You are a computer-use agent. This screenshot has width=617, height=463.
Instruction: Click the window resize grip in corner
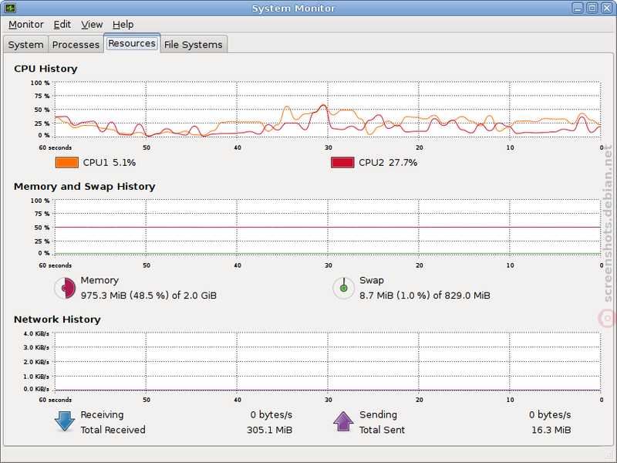pos(609,456)
